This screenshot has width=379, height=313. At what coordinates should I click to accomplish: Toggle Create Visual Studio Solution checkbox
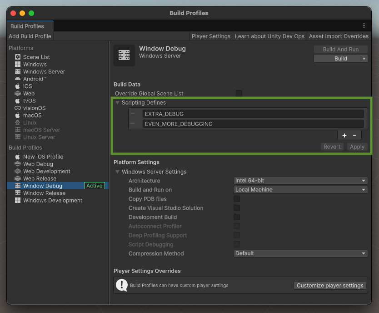pyautogui.click(x=237, y=208)
